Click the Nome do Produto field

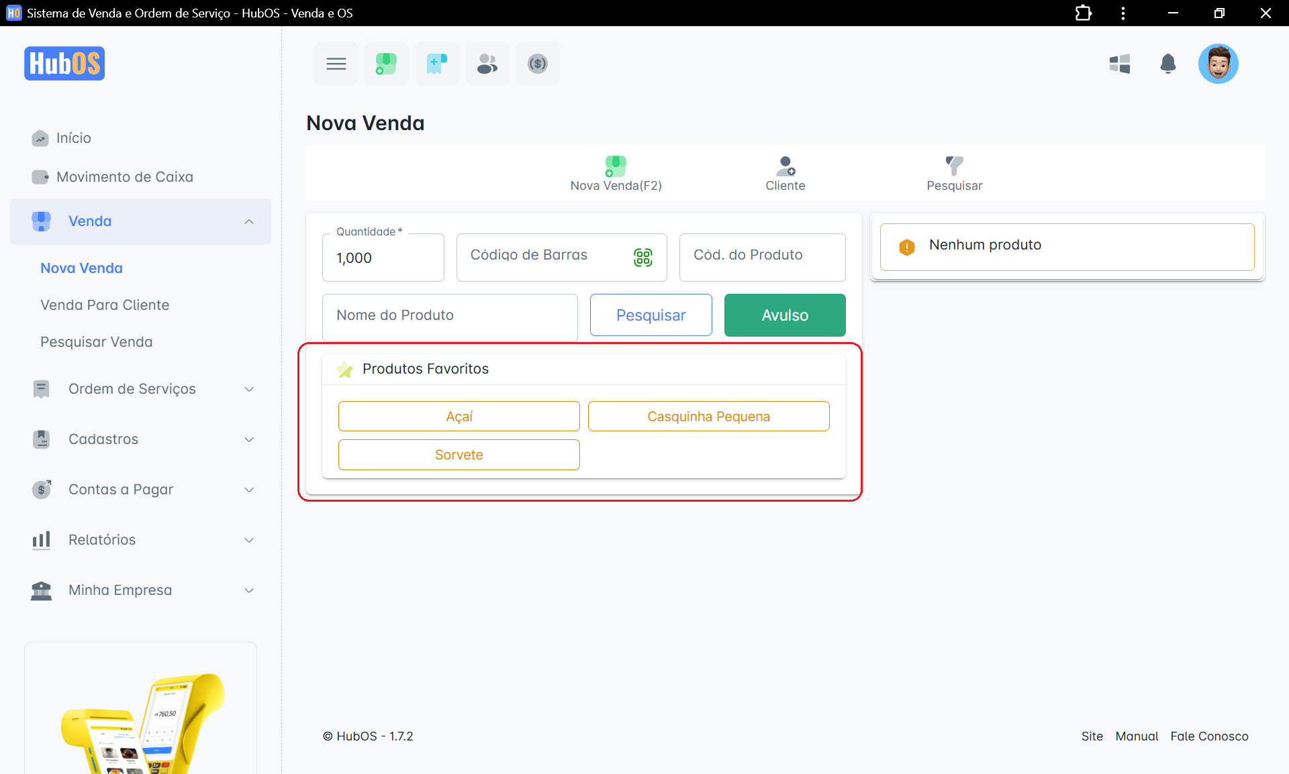click(449, 315)
